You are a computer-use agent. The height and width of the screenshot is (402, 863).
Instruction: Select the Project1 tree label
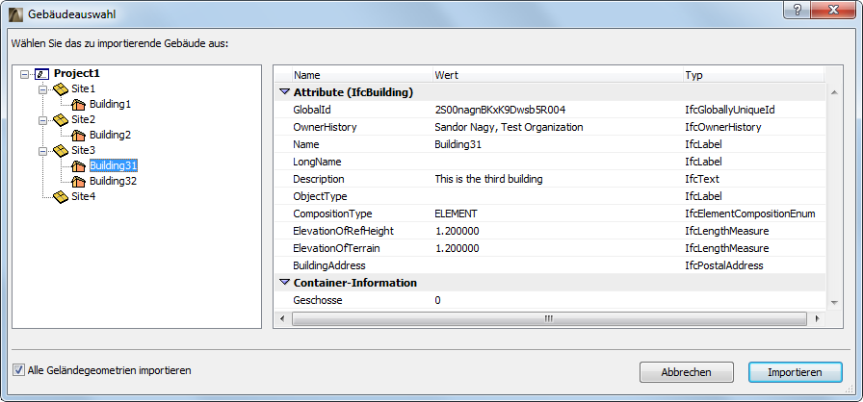pos(76,74)
